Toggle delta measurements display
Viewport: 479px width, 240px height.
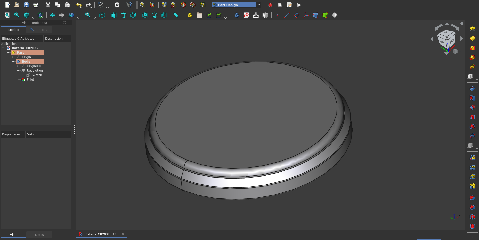pyautogui.click(x=202, y=5)
